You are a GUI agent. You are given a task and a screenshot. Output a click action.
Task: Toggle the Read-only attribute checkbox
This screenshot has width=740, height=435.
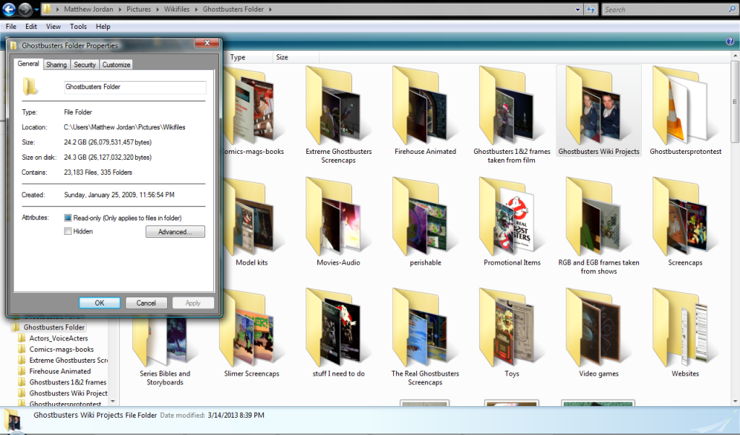[67, 218]
